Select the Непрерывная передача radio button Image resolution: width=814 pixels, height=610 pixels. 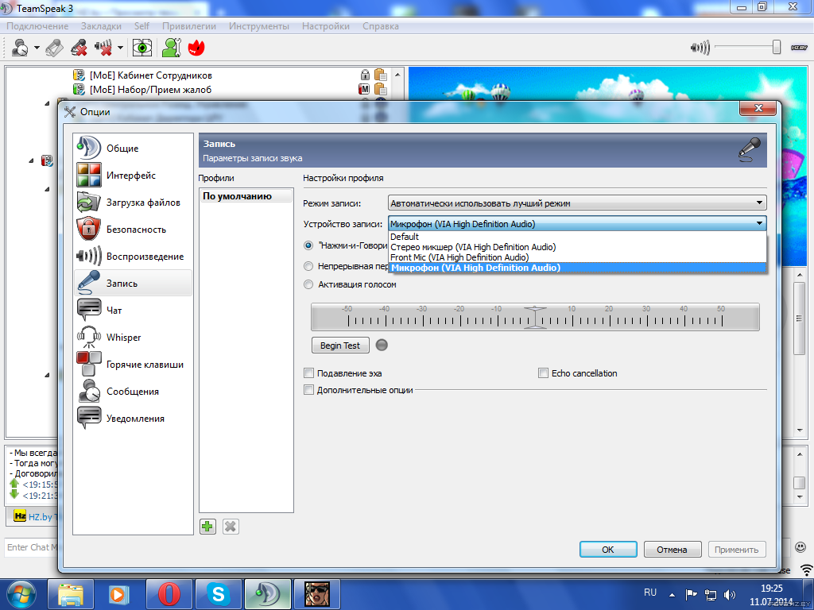(308, 266)
